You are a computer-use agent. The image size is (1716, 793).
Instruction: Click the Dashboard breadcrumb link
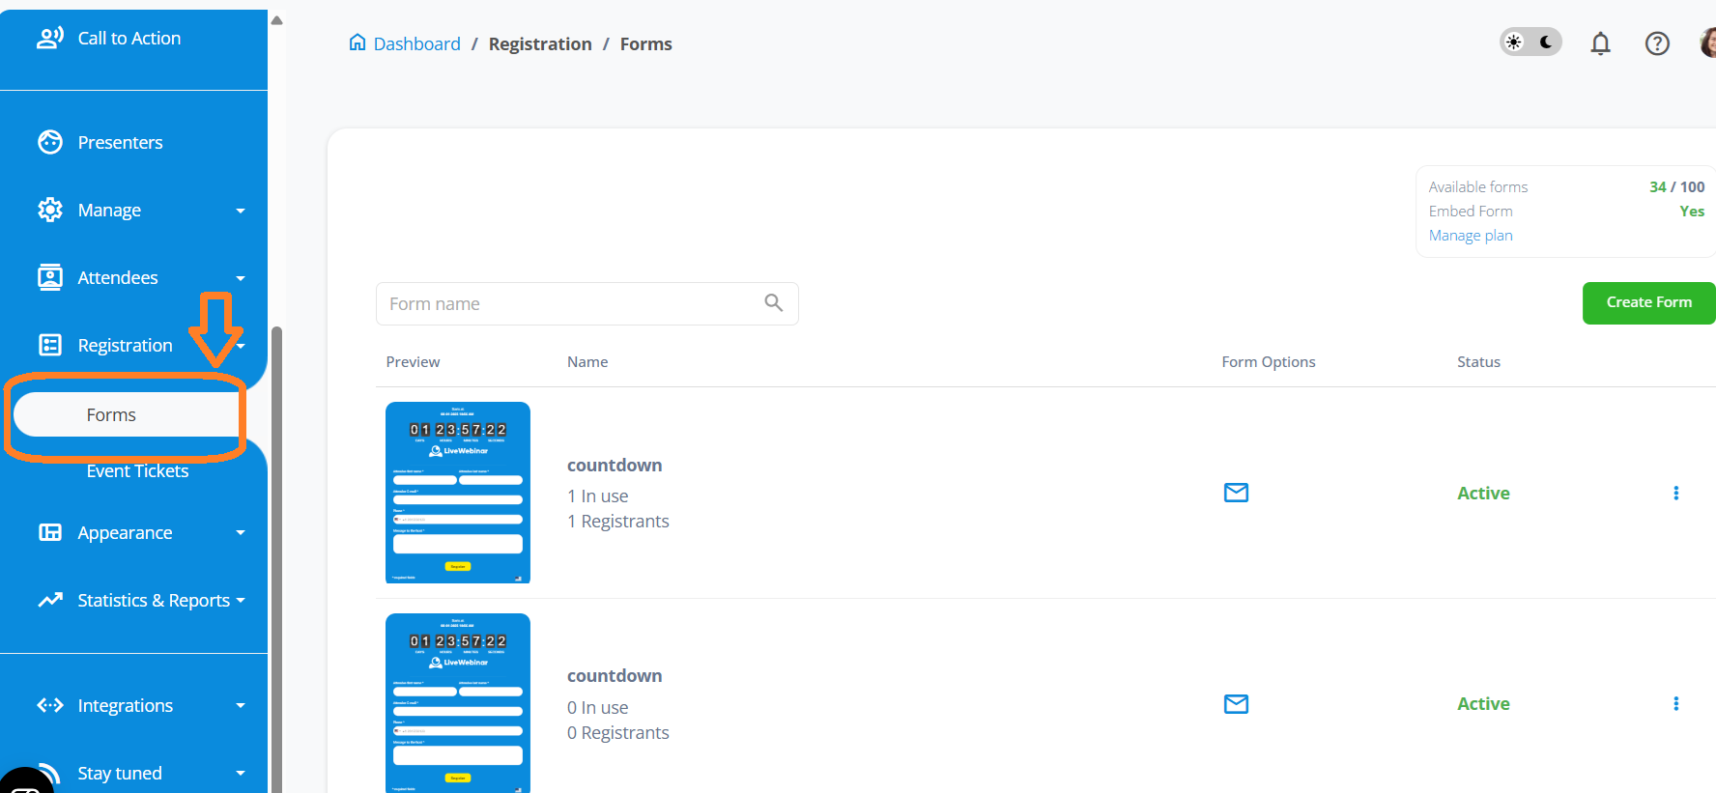[x=415, y=44]
